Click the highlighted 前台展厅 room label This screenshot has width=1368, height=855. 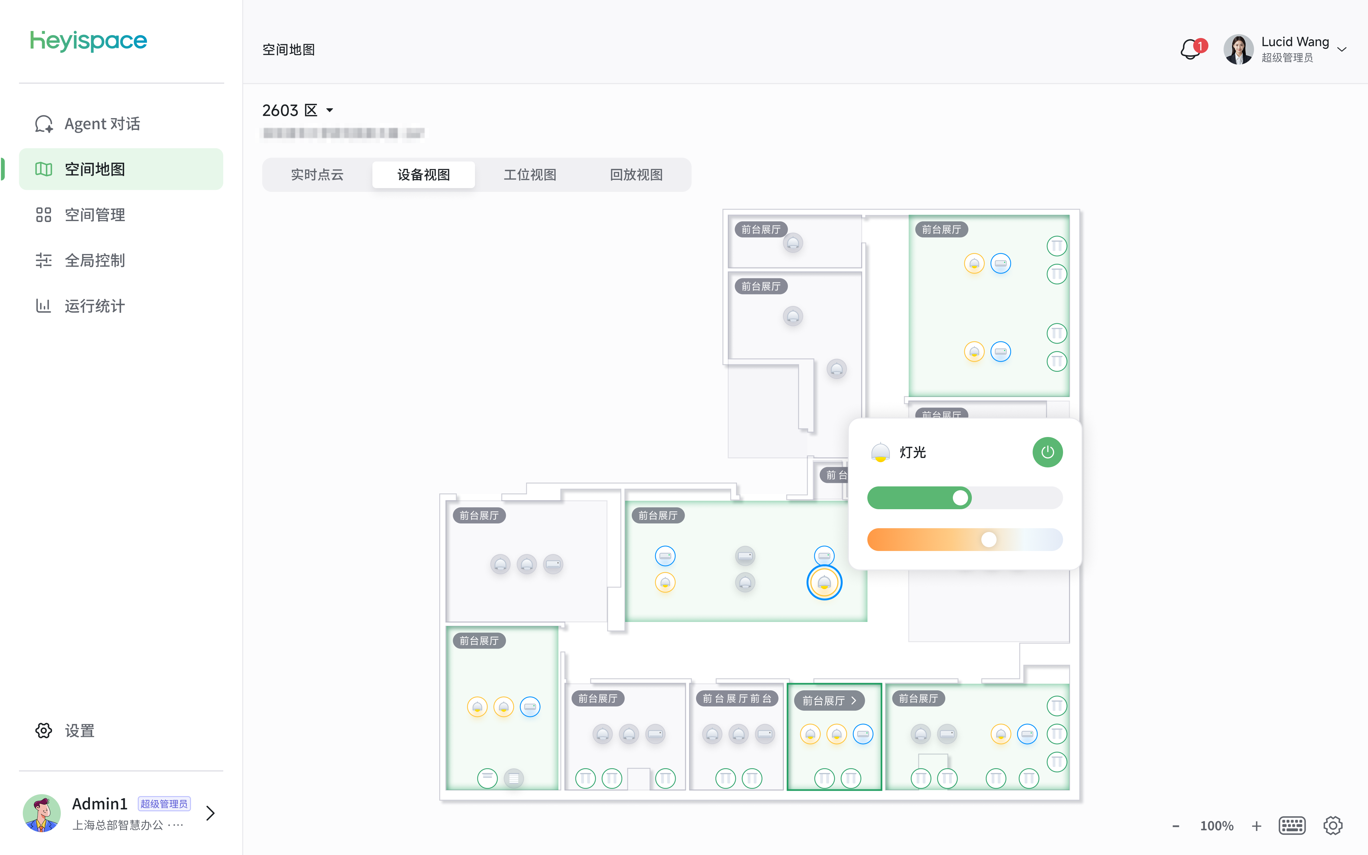(x=829, y=700)
